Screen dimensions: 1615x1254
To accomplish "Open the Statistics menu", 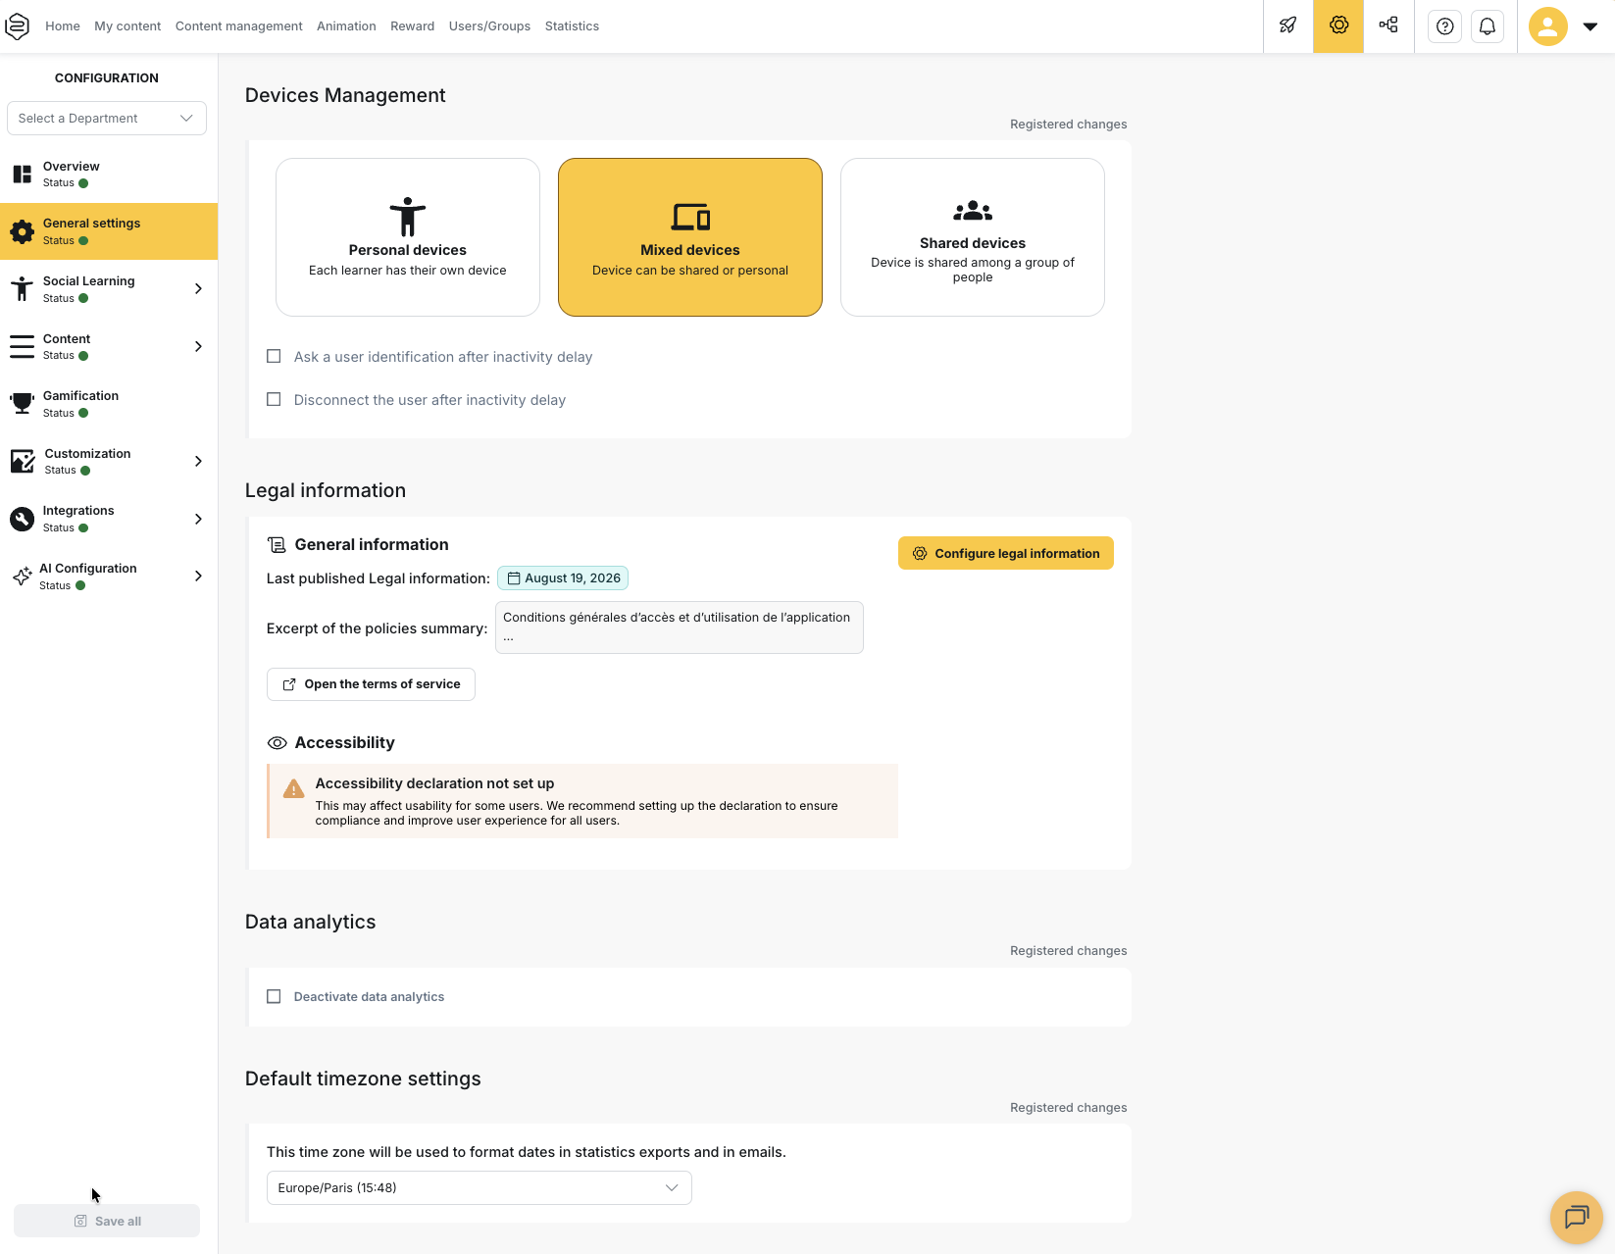I will 572,26.
